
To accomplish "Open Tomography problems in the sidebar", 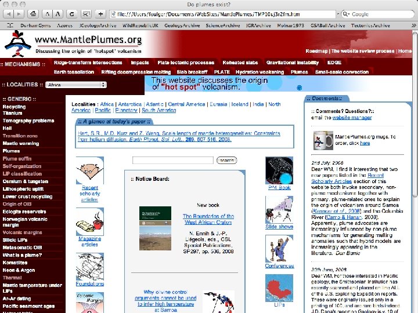I will 28,121.
